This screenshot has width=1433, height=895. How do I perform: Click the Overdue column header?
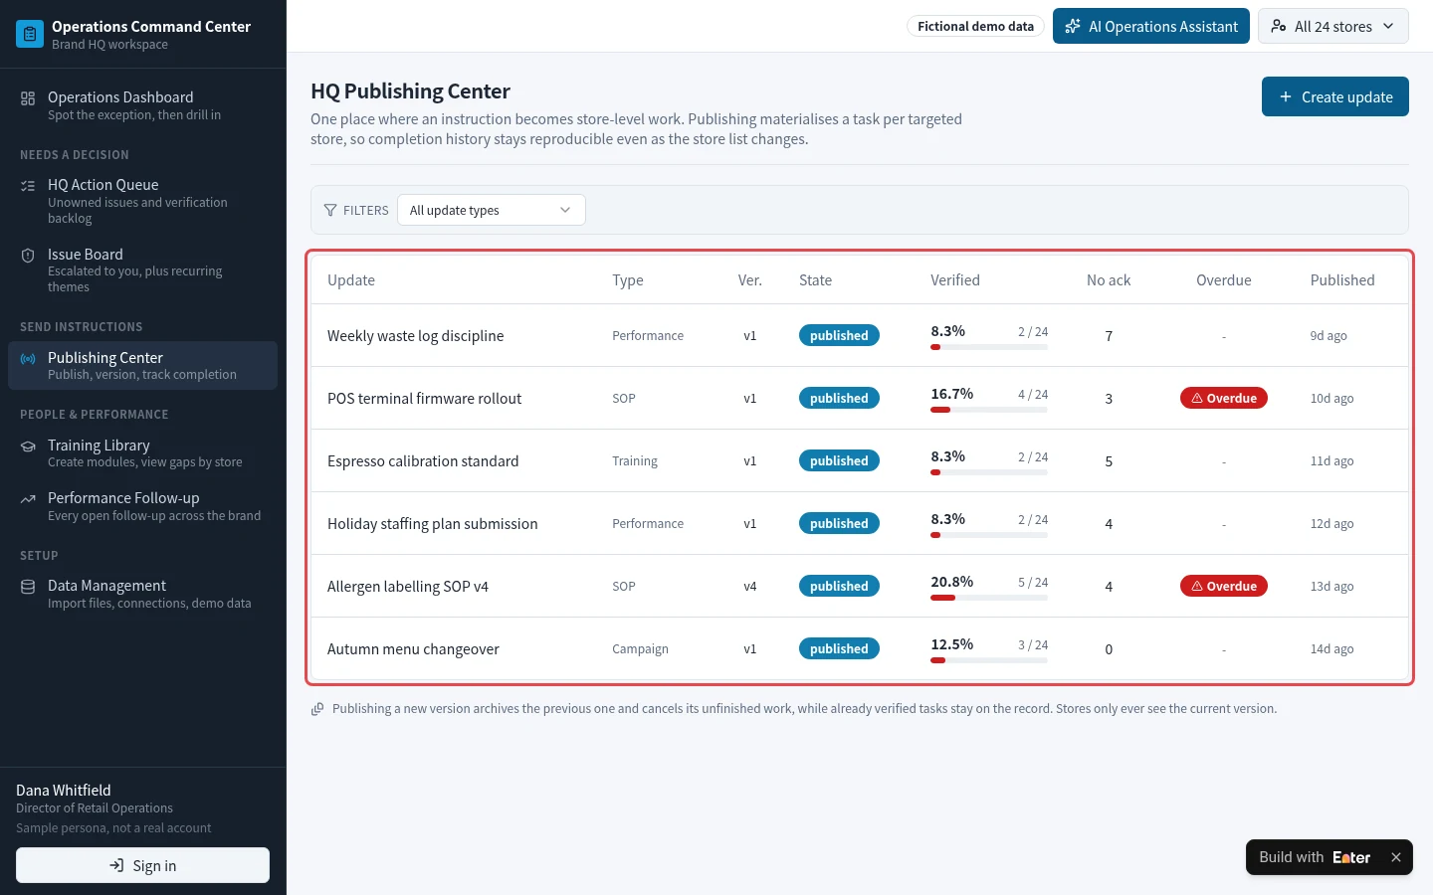click(1224, 280)
